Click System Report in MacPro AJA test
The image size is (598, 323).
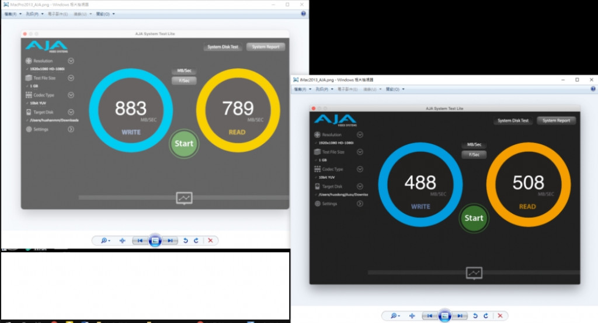(x=266, y=47)
